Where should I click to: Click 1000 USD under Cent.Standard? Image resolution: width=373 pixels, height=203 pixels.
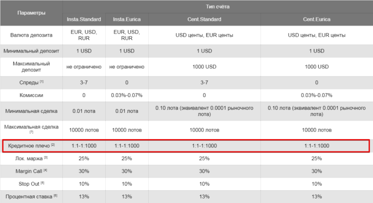coord(204,67)
